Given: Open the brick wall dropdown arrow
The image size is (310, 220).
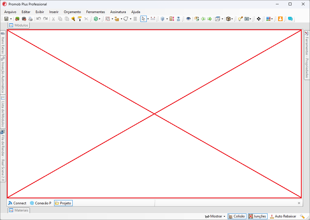Looking at the screenshot, I should [121, 19].
